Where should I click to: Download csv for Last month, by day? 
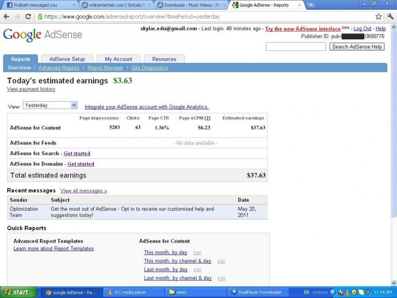click(x=197, y=270)
